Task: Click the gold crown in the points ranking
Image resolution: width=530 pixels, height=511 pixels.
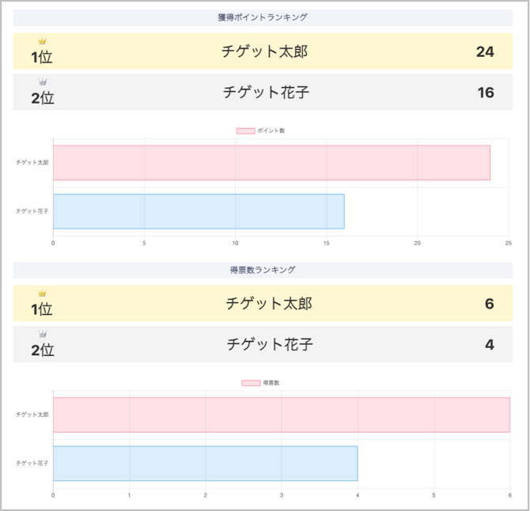Action: pyautogui.click(x=42, y=41)
